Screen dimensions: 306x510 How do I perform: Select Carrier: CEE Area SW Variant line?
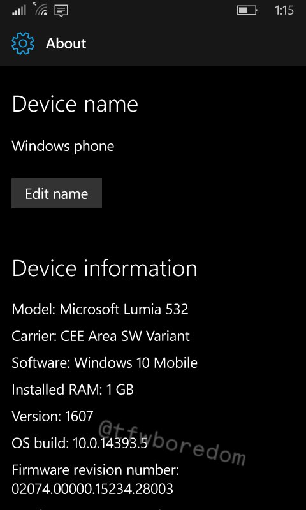101,336
